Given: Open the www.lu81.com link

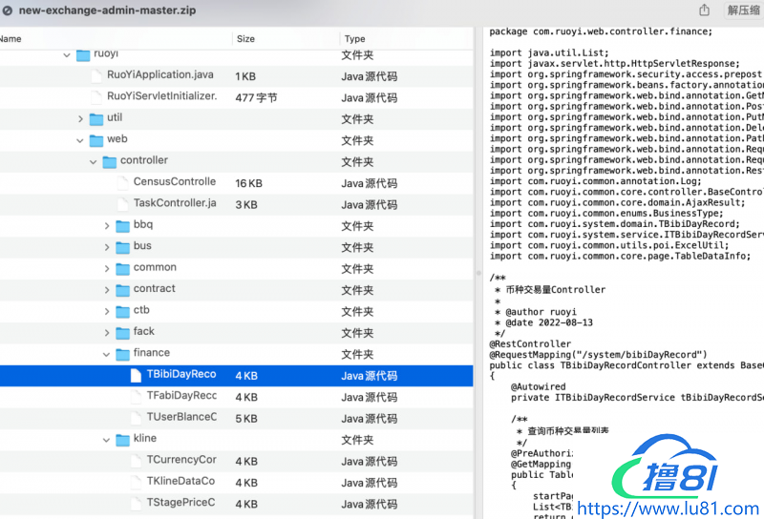Looking at the screenshot, I should [x=667, y=509].
